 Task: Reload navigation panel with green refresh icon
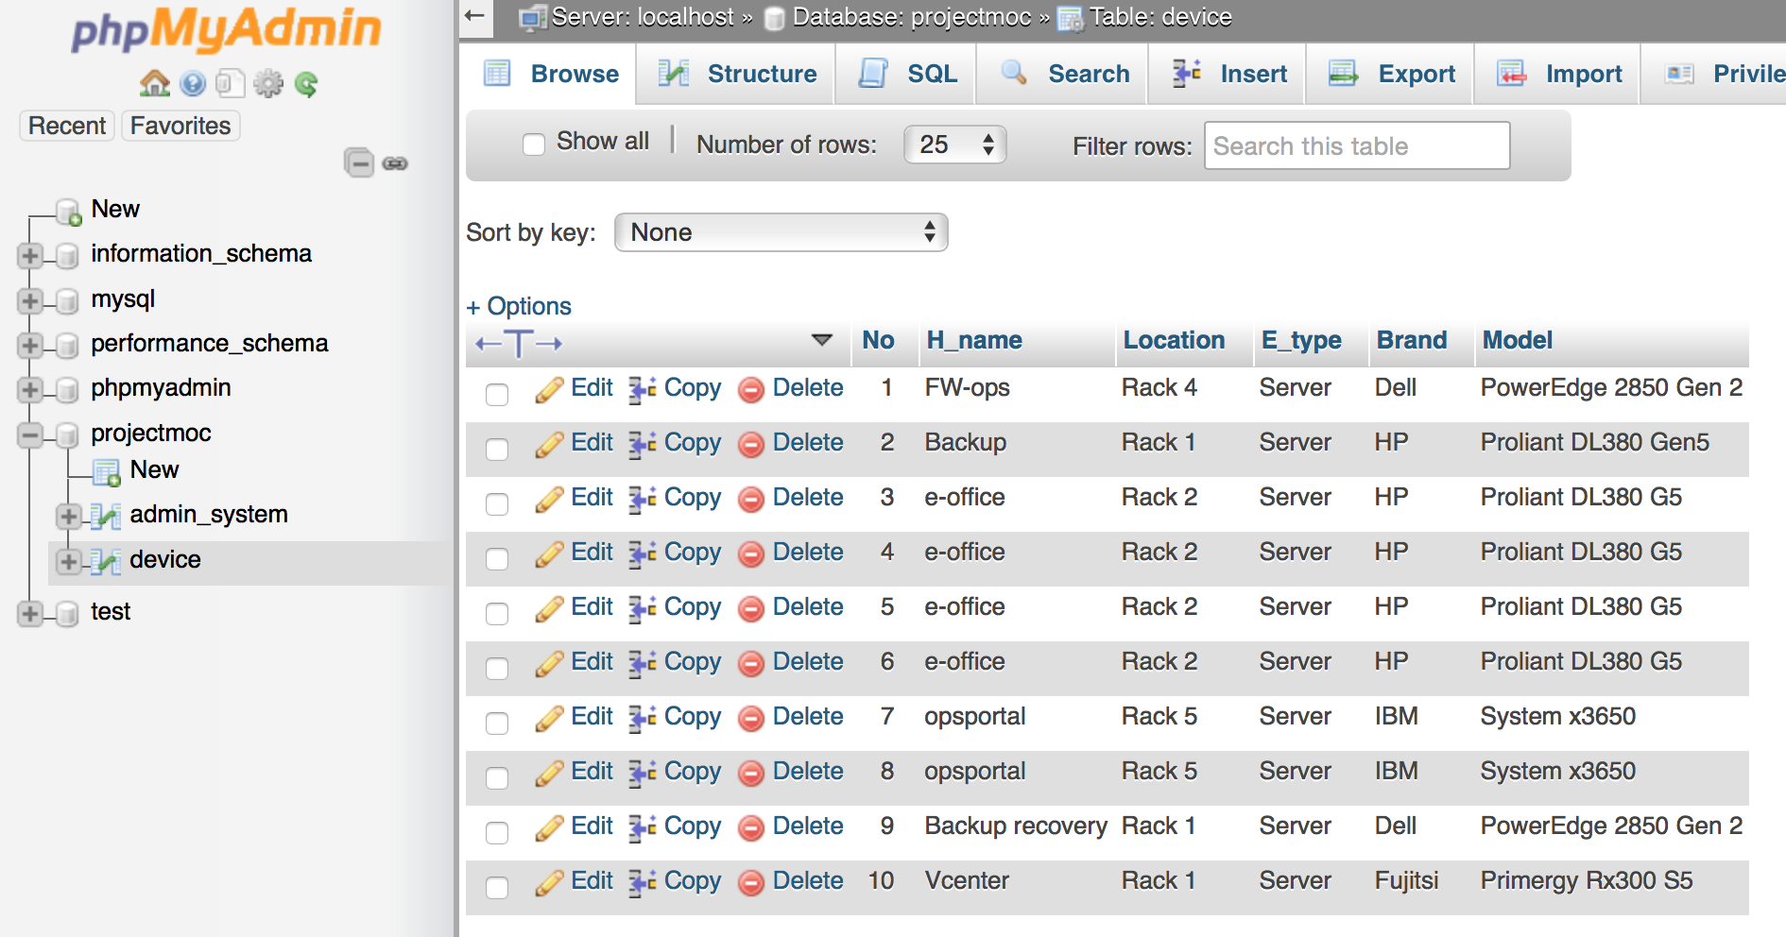(x=306, y=84)
